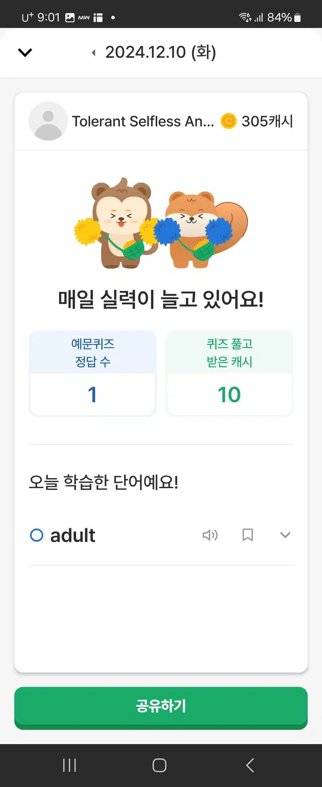Tap the gold cash coin icon
Image resolution: width=322 pixels, height=787 pixels.
pos(229,121)
